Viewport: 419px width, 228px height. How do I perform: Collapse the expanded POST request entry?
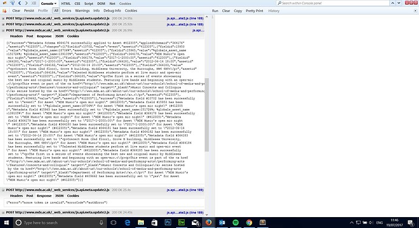coord(3,30)
